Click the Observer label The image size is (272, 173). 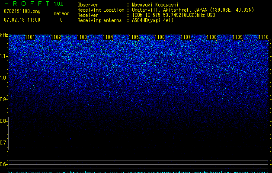88,5
